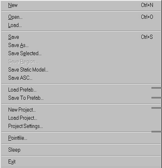
Task: Choose Exit to quit the editor
Action: point(81,162)
